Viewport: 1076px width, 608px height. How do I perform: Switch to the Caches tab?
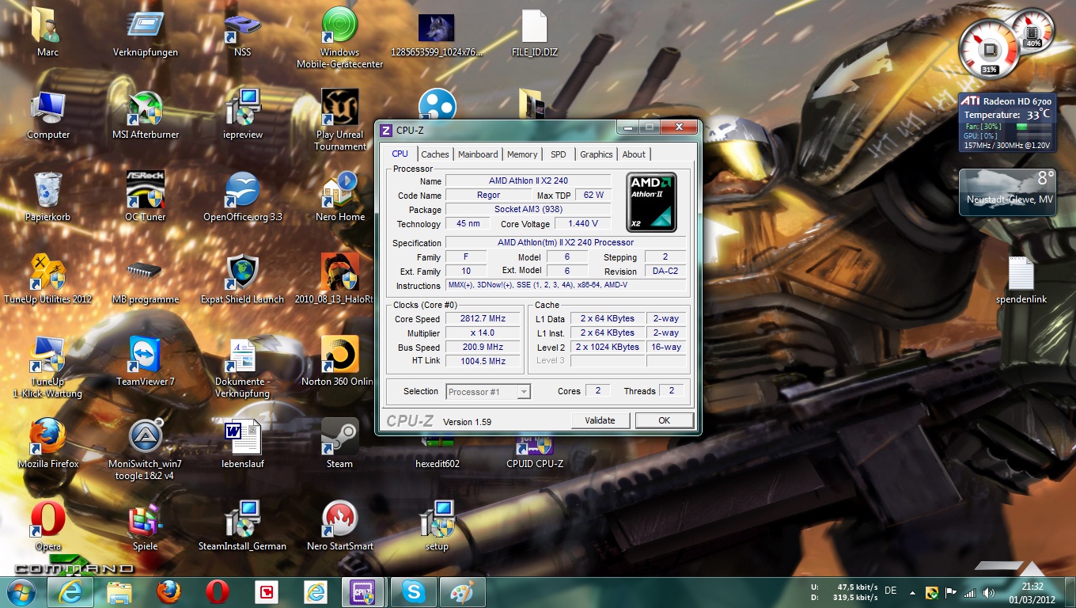434,154
